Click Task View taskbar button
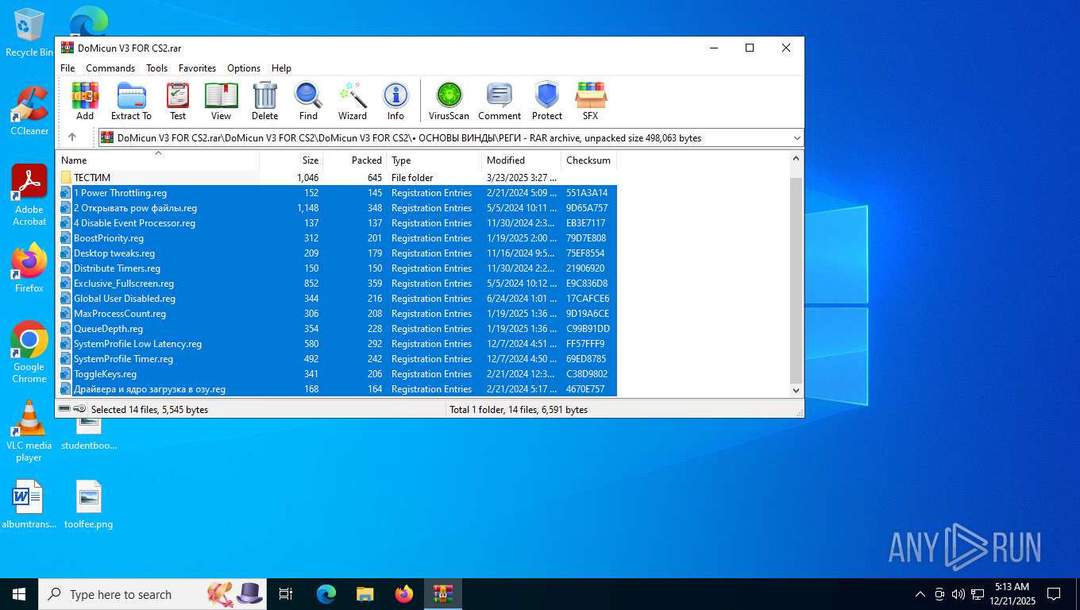This screenshot has width=1080, height=610. 286,594
